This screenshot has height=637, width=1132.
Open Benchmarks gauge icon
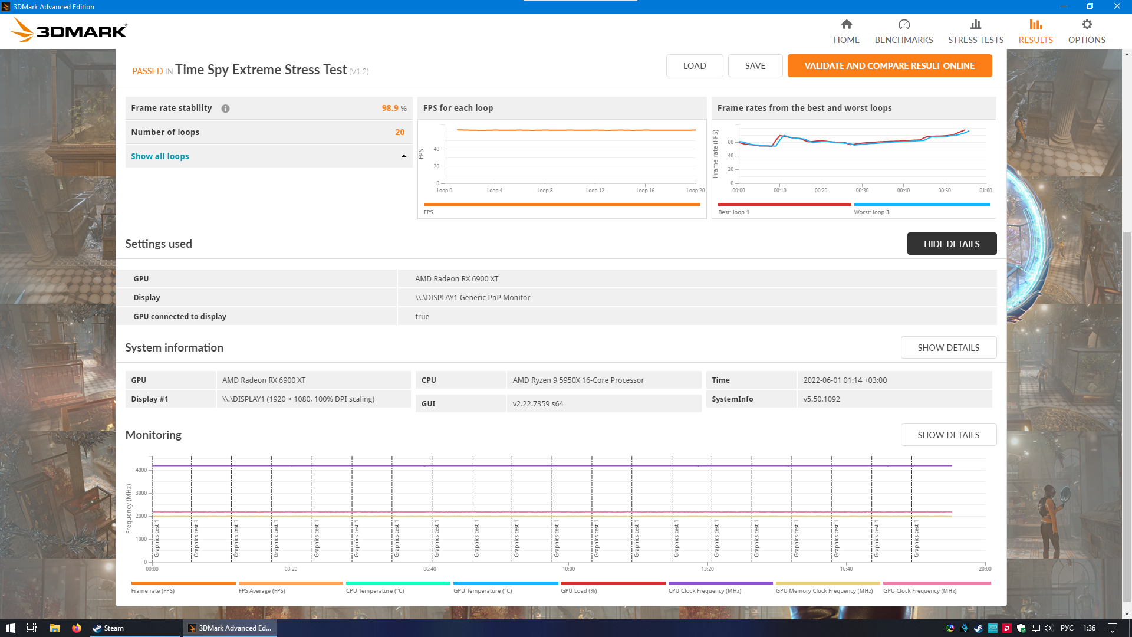pyautogui.click(x=903, y=24)
